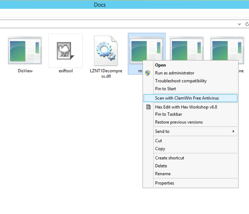Image resolution: width=249 pixels, height=214 pixels.
Task: Choose Open from the context menu
Action: pyautogui.click(x=160, y=65)
